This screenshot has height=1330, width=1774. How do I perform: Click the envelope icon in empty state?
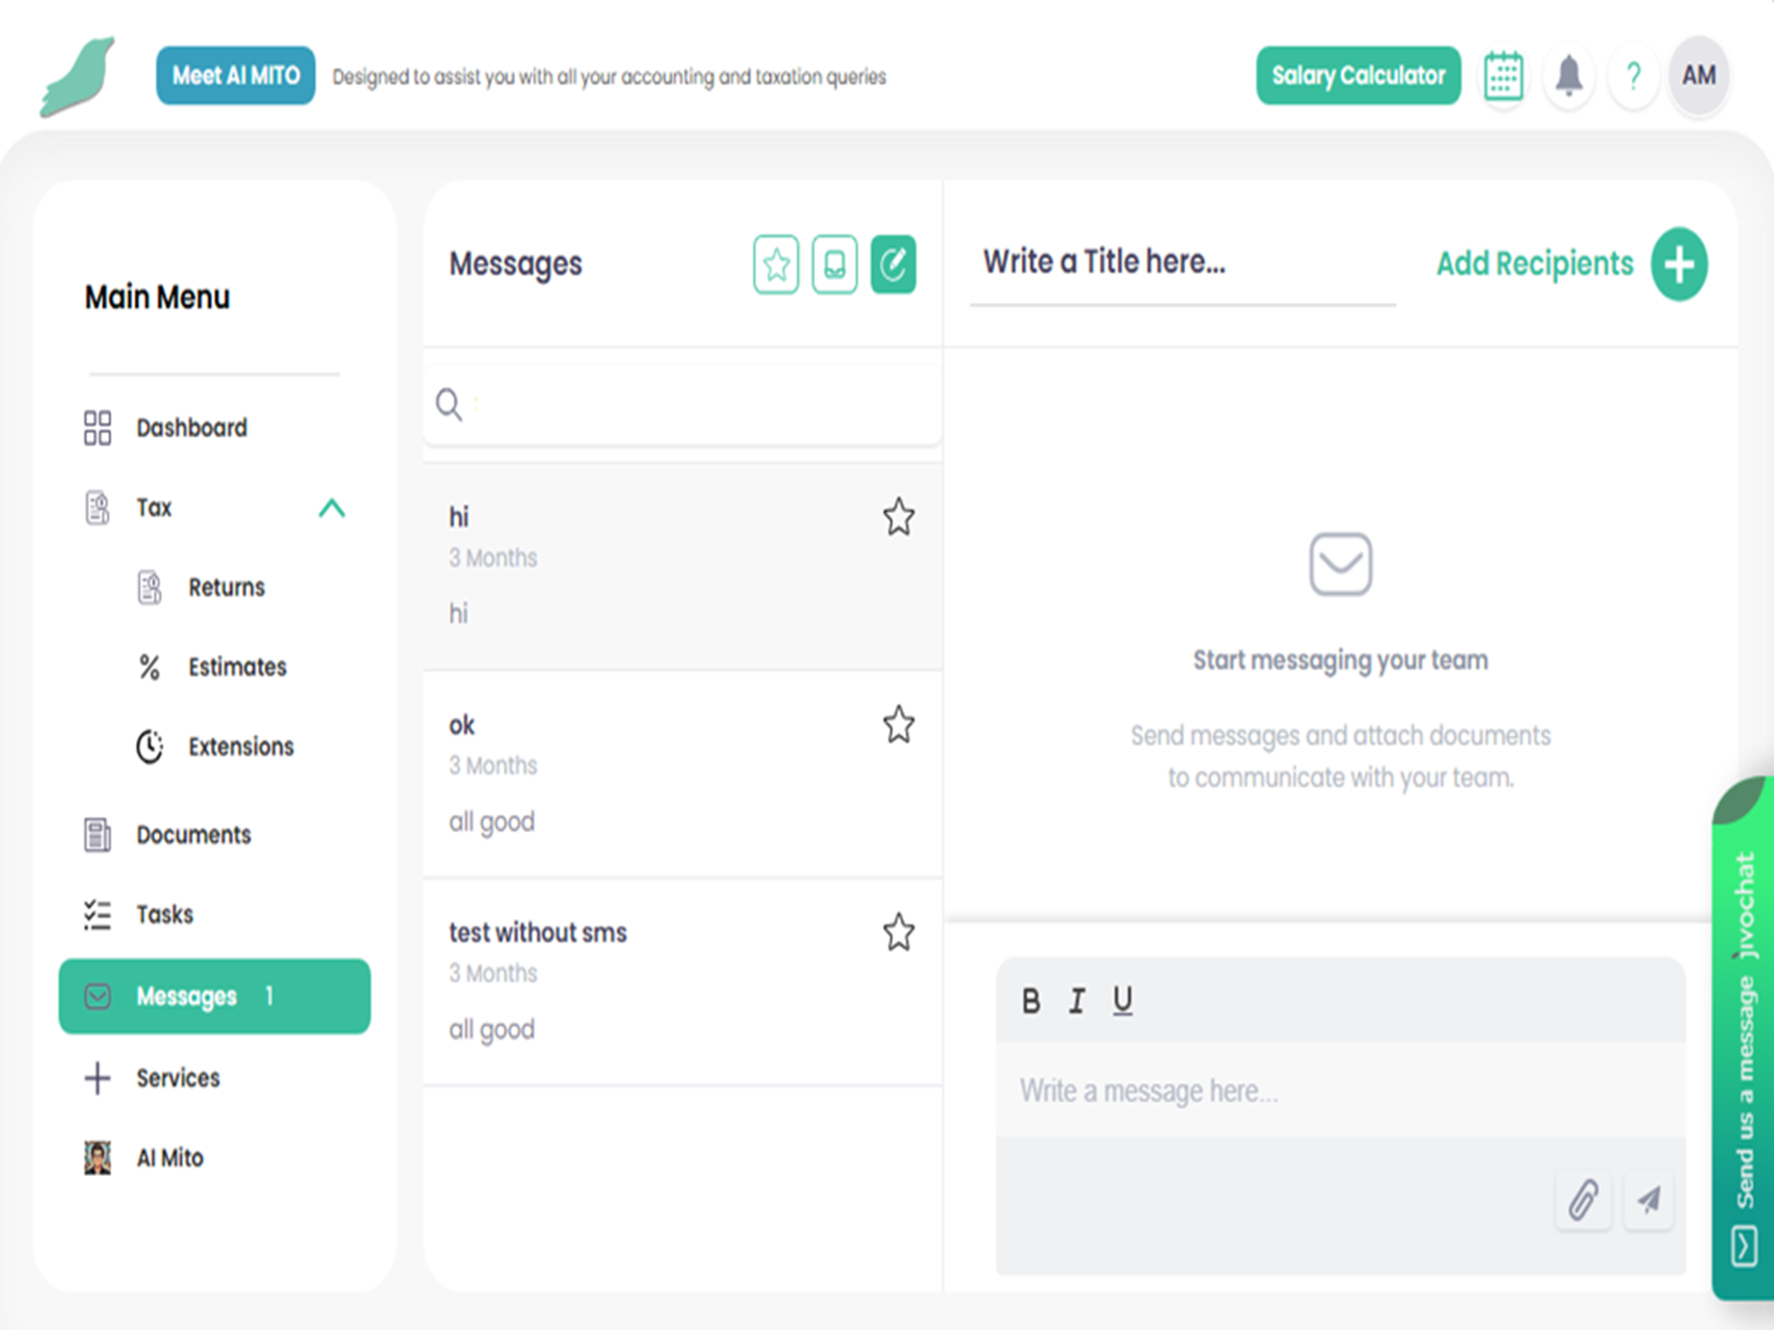click(1340, 564)
